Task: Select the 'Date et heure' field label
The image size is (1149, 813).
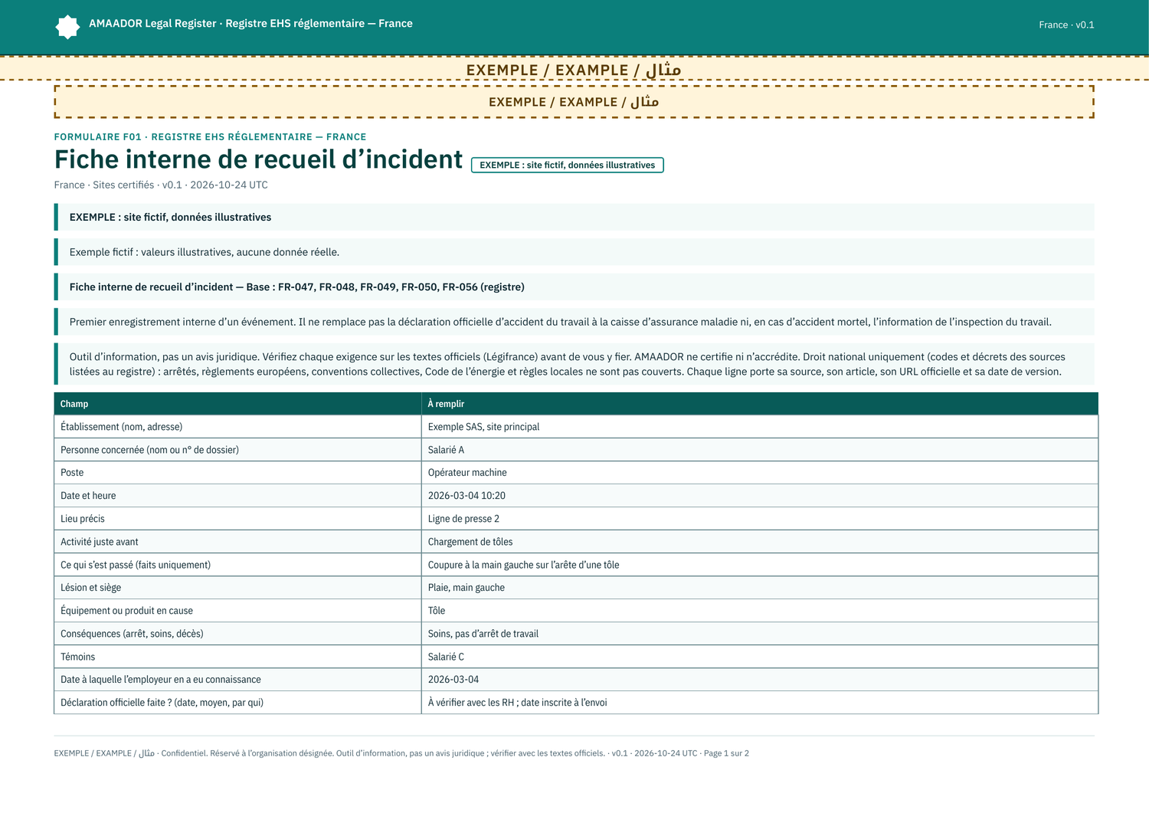Action: tap(88, 496)
